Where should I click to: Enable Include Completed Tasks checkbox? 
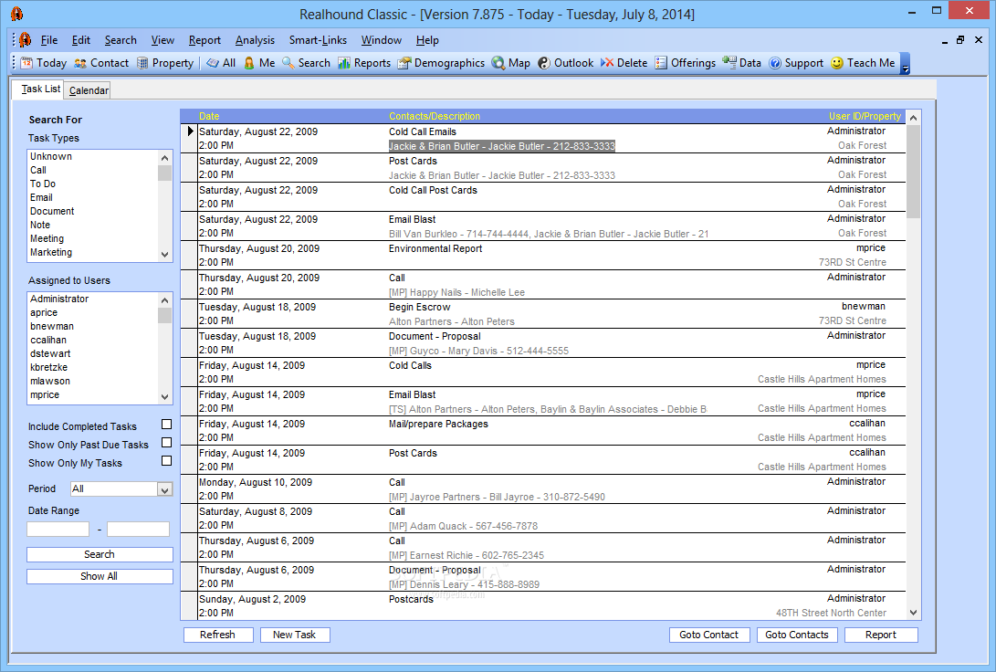pos(166,425)
